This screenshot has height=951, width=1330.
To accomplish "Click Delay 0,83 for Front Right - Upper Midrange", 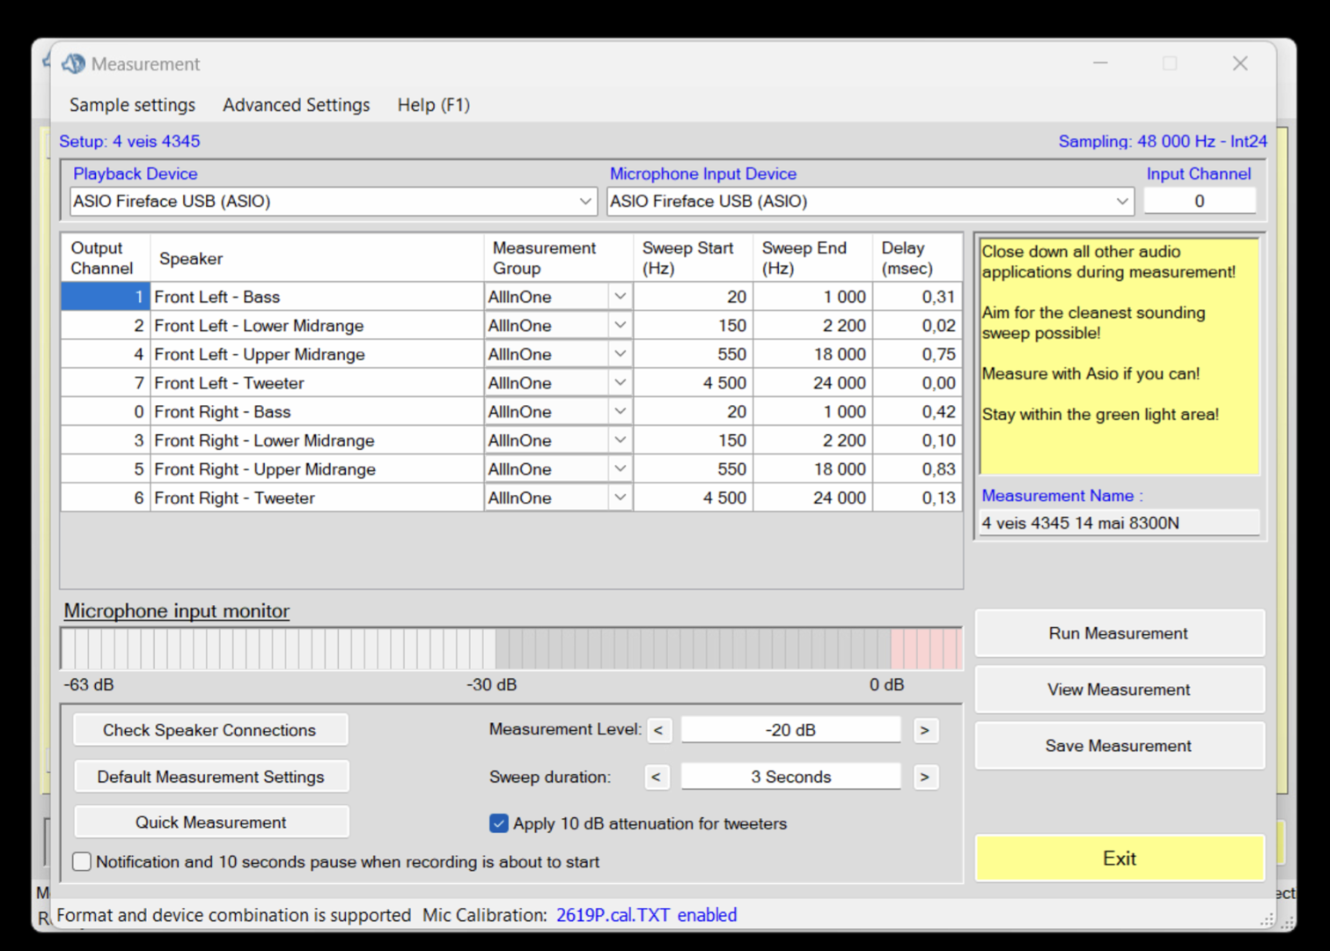I will pos(916,469).
